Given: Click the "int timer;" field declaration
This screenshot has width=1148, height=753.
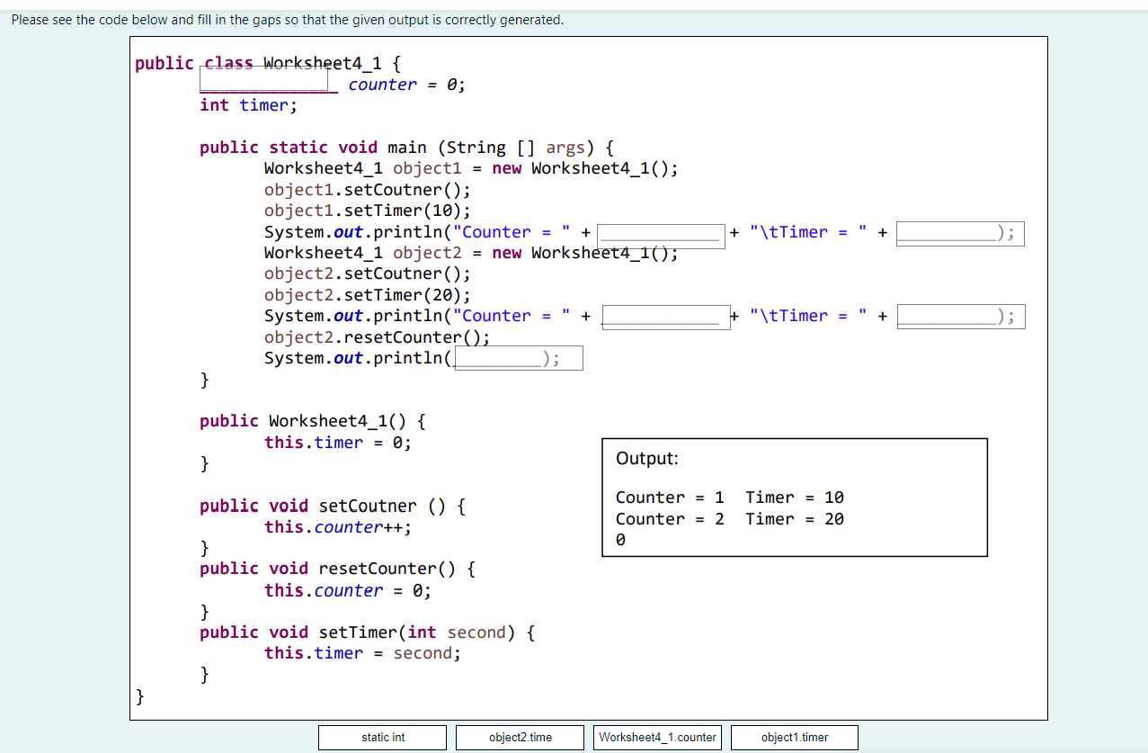Looking at the screenshot, I should pos(245,105).
